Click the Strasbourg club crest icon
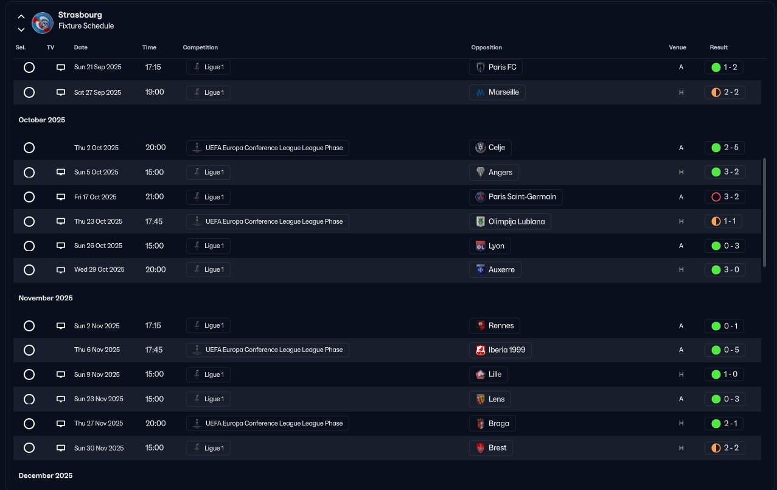 [43, 22]
